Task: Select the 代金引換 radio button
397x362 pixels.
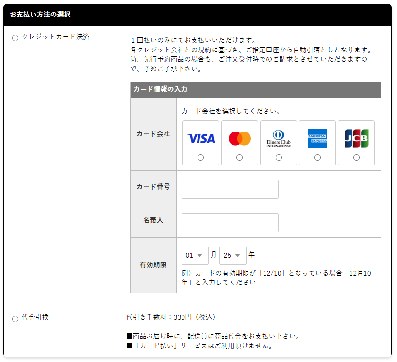Action: (15, 319)
